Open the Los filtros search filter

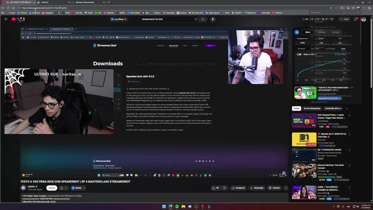(119, 19)
